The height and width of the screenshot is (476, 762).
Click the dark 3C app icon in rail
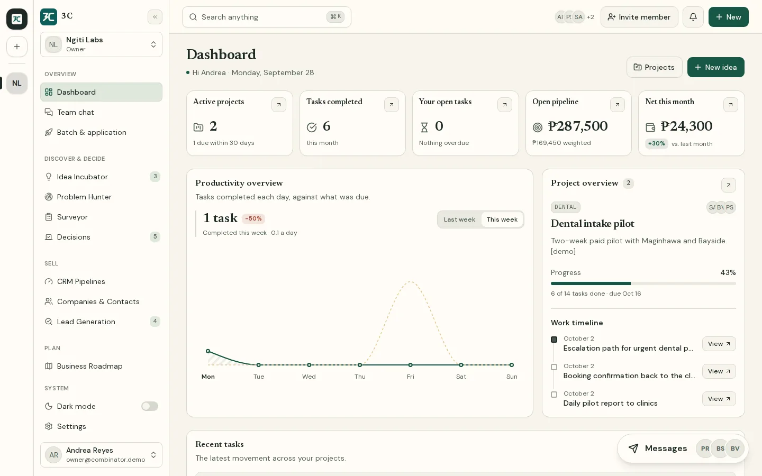pyautogui.click(x=17, y=19)
